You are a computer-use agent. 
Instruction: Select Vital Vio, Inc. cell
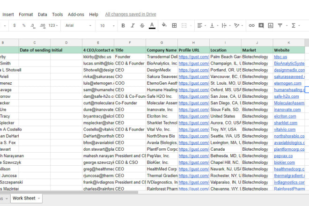click(x=162, y=130)
